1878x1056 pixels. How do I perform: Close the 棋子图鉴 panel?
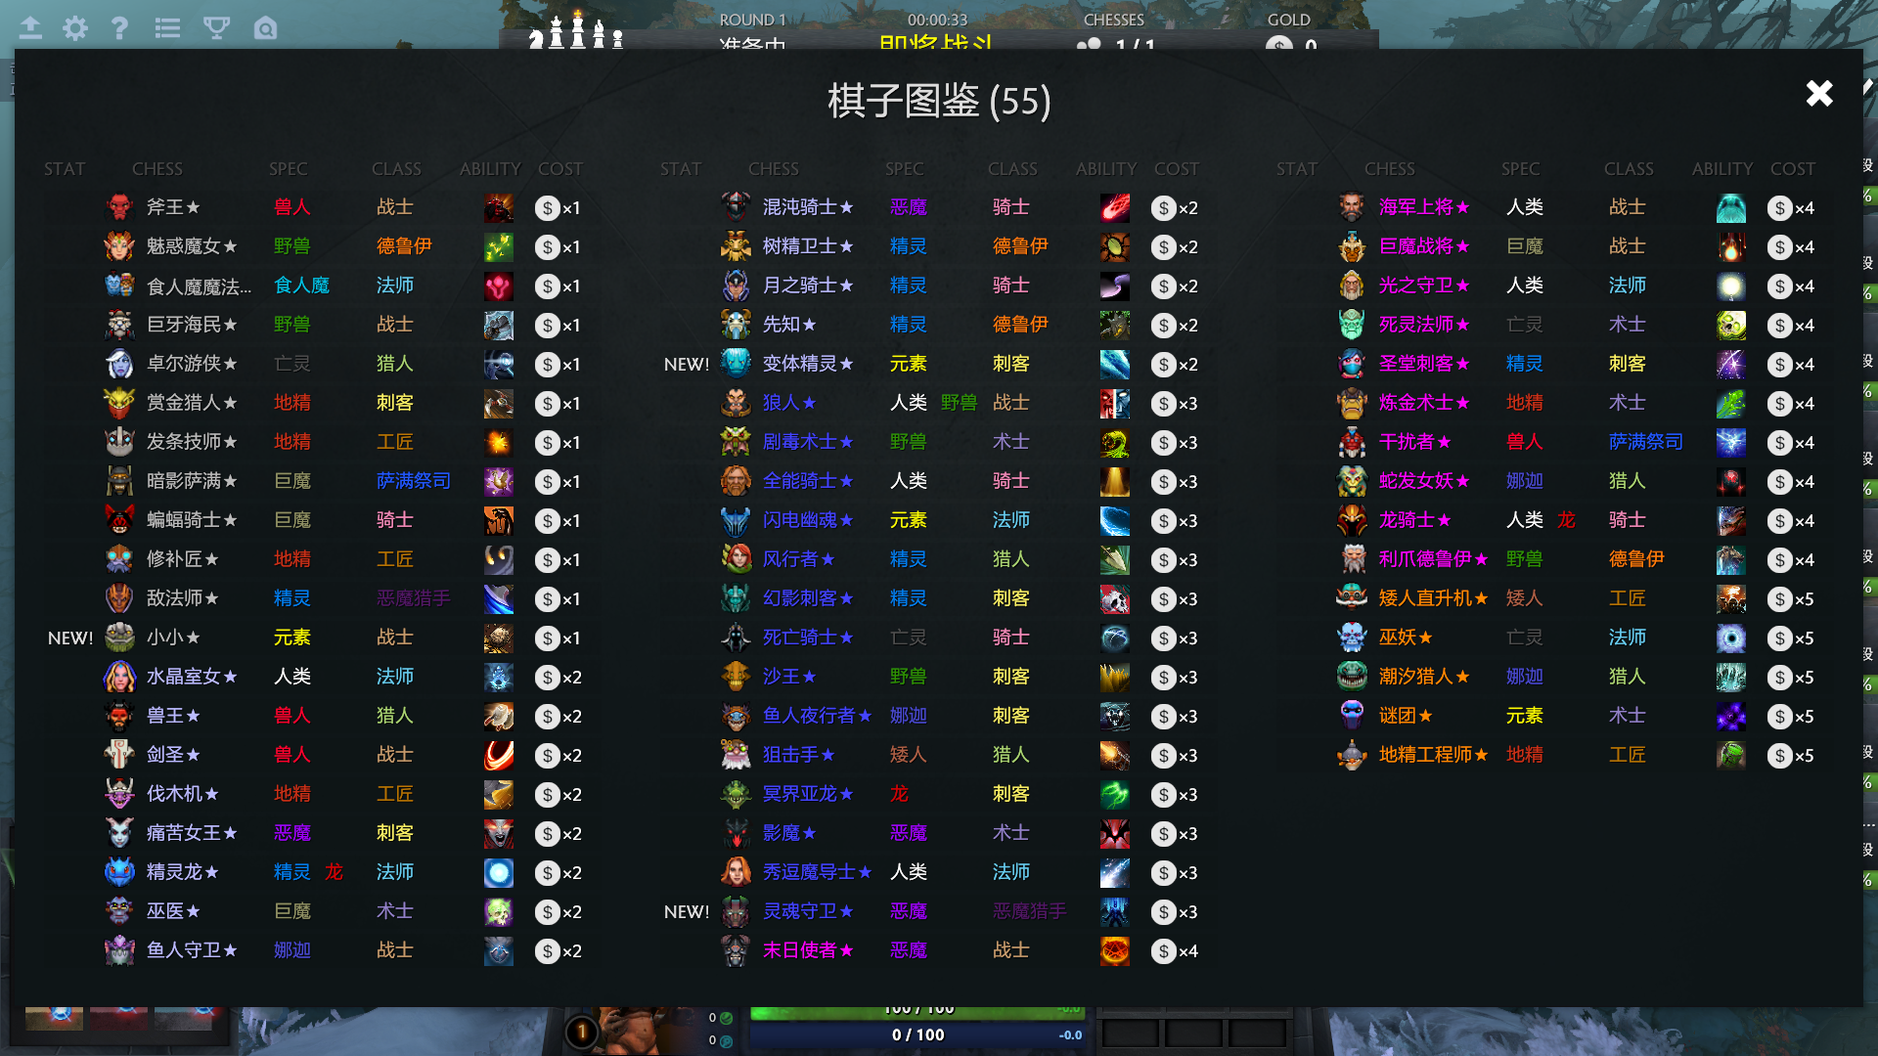[1818, 94]
